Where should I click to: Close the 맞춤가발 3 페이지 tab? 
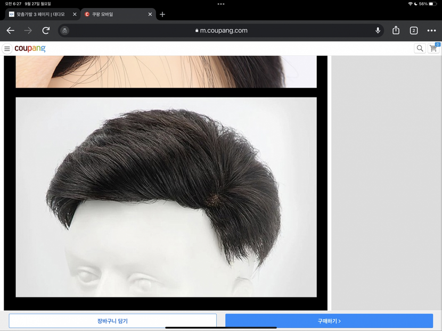click(75, 14)
